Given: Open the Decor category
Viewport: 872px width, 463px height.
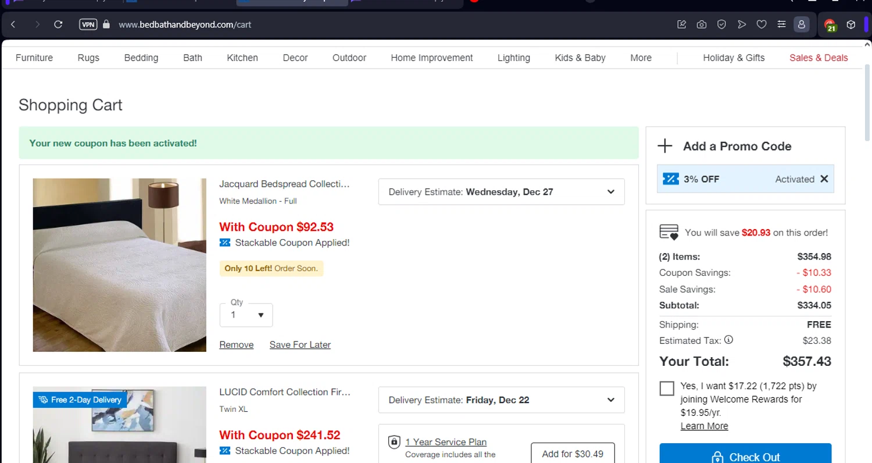Looking at the screenshot, I should point(295,58).
